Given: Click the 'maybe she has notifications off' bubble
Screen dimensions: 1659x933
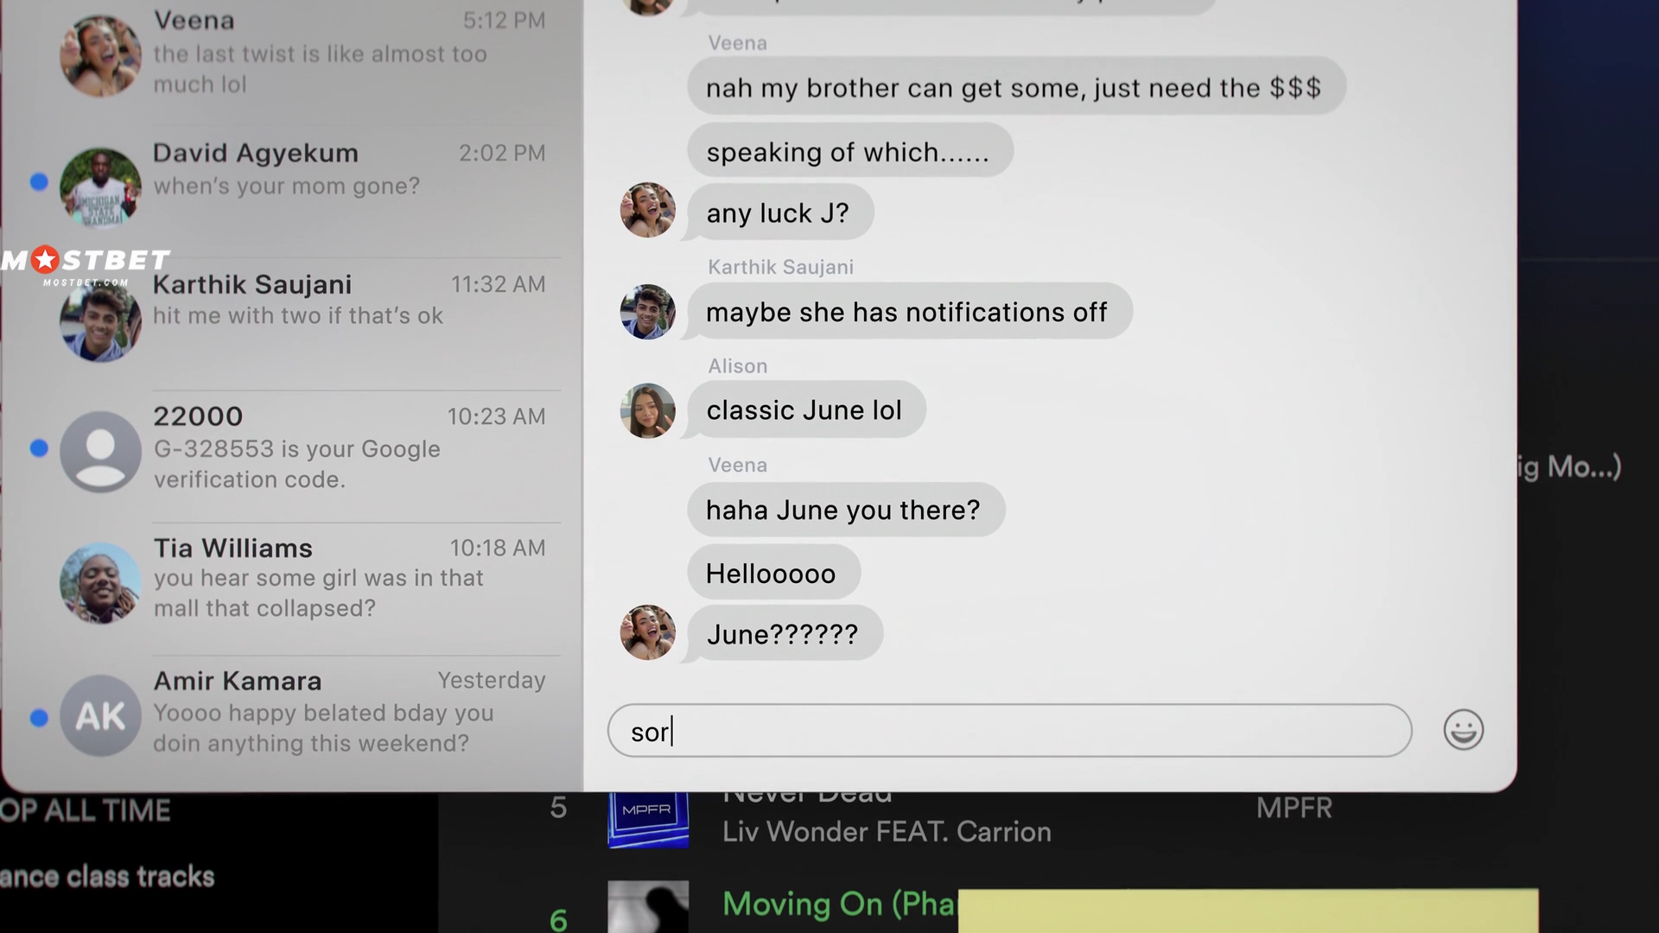Looking at the screenshot, I should click(x=909, y=312).
